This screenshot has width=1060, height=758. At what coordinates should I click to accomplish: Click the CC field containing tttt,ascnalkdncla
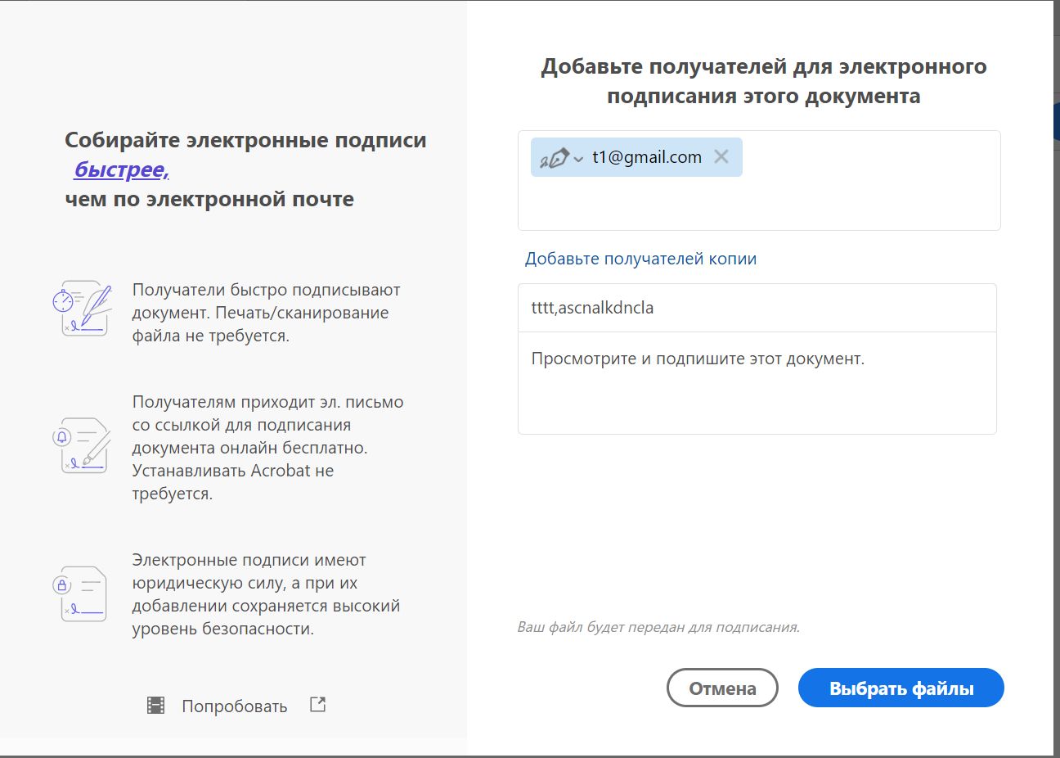[757, 307]
